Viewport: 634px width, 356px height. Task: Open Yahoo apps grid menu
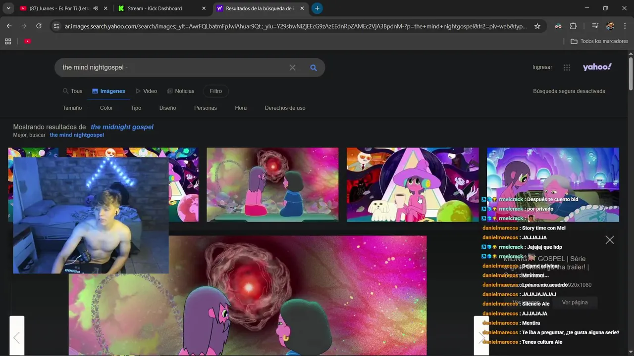pyautogui.click(x=567, y=67)
